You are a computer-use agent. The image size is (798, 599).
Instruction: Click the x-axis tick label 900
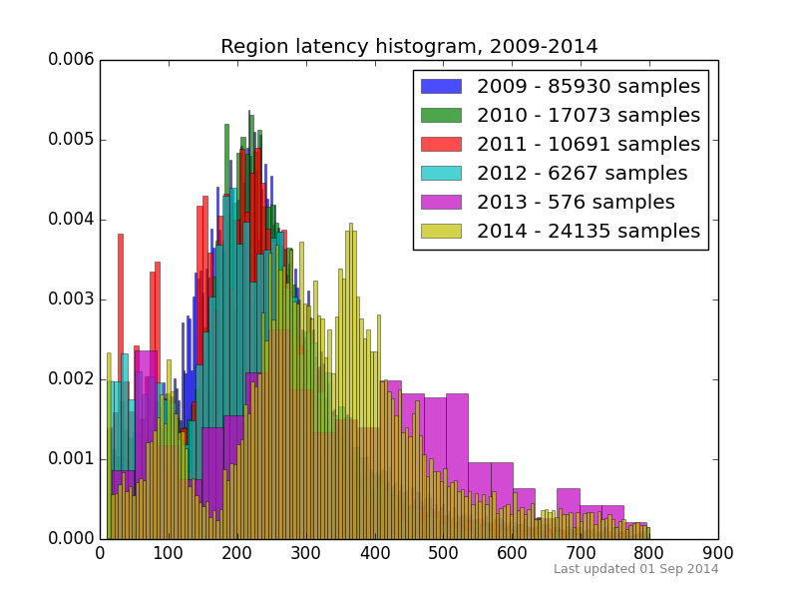(717, 553)
